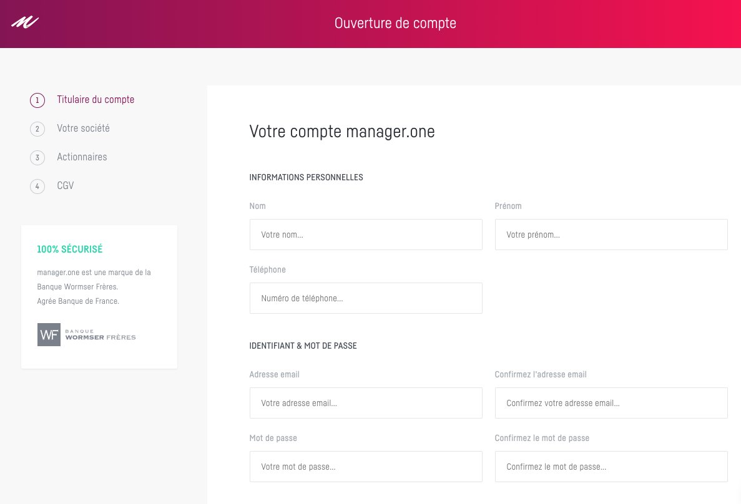
Task: Click the step 4 circle icon
Action: pyautogui.click(x=37, y=186)
